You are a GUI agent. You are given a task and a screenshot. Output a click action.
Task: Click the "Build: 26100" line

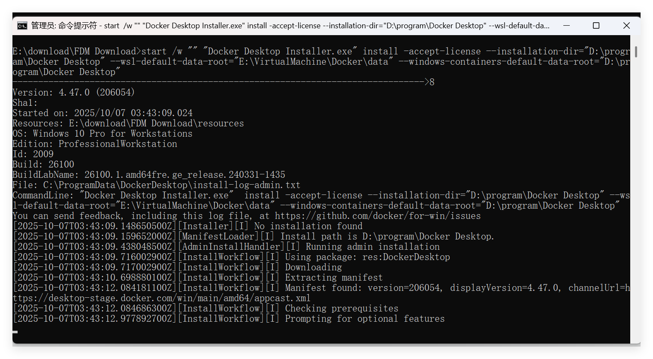tap(43, 165)
